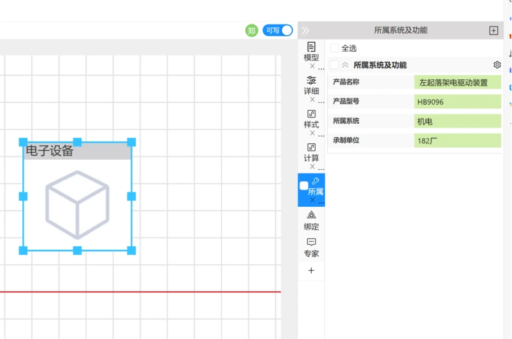The height and width of the screenshot is (339, 512).
Task: Click the plus box icon in panel header
Action: pyautogui.click(x=494, y=31)
